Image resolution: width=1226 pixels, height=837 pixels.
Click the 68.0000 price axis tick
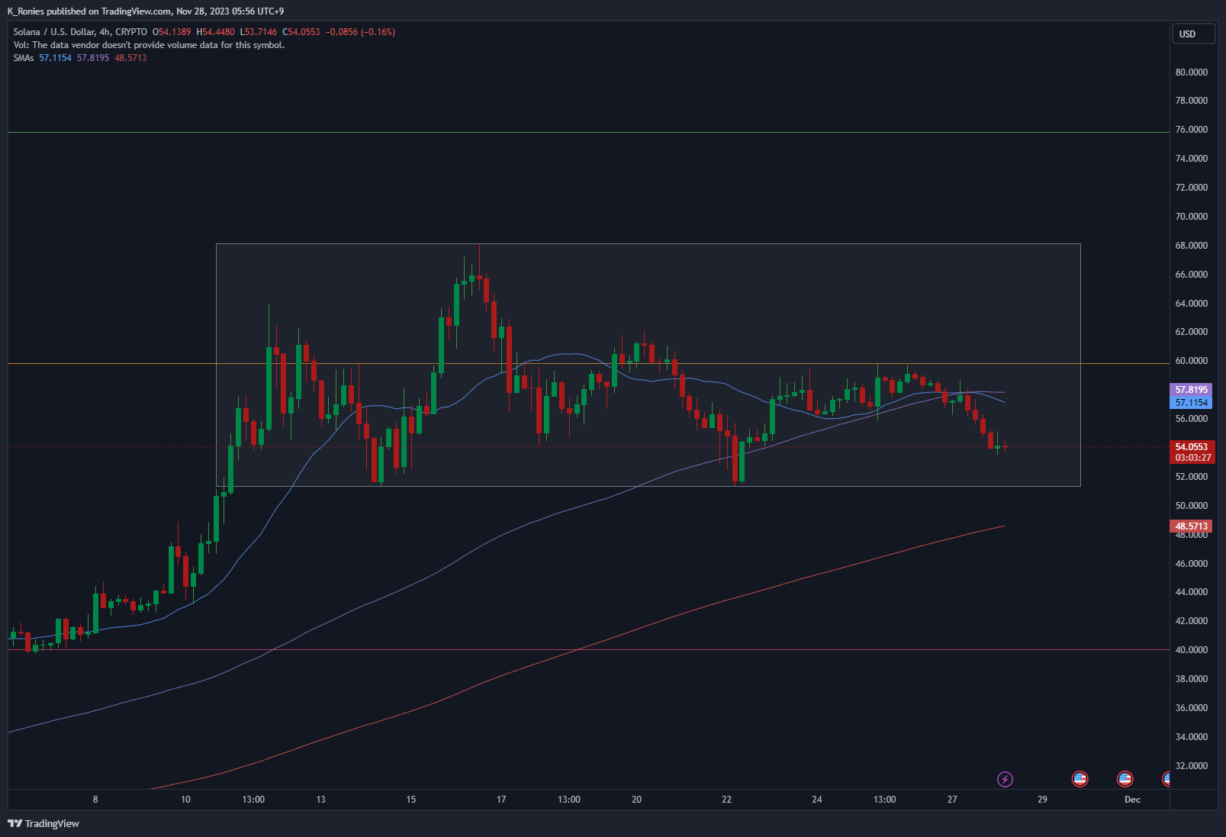point(1192,246)
